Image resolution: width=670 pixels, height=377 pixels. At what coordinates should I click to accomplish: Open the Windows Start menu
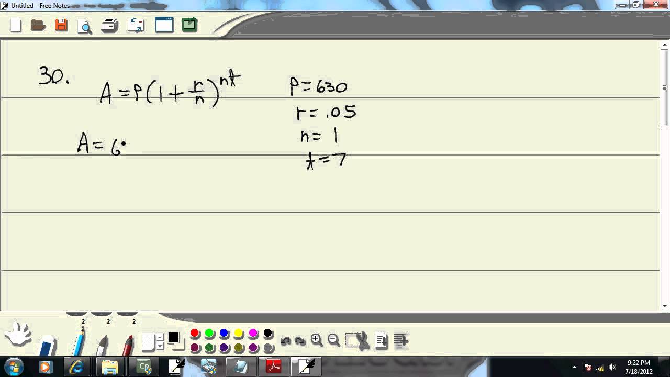pos(13,367)
